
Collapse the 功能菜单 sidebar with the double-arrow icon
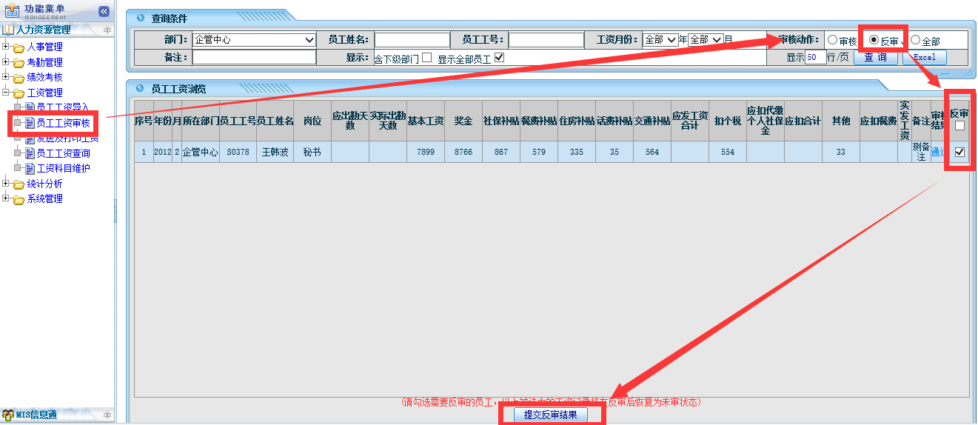point(104,11)
